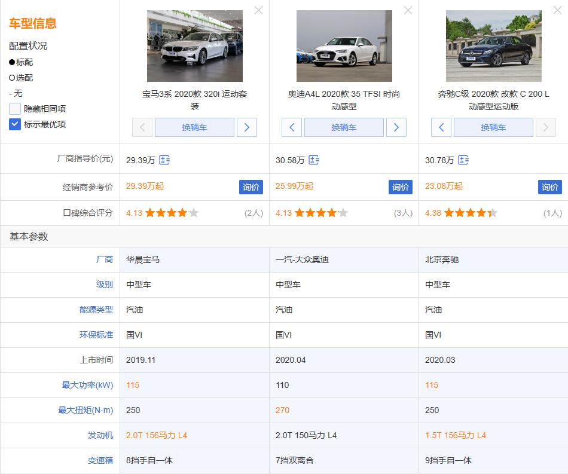Click the right arrow beside Audi's 换辆车 button

pos(396,127)
